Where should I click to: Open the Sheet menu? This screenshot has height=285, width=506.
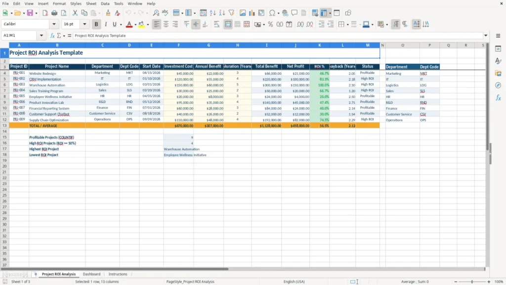click(x=91, y=3)
